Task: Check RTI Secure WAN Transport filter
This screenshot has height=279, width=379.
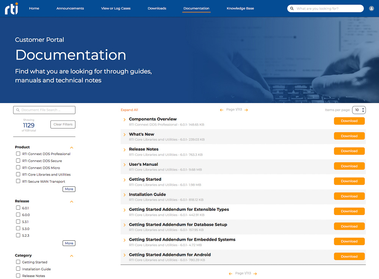Action: point(18,181)
